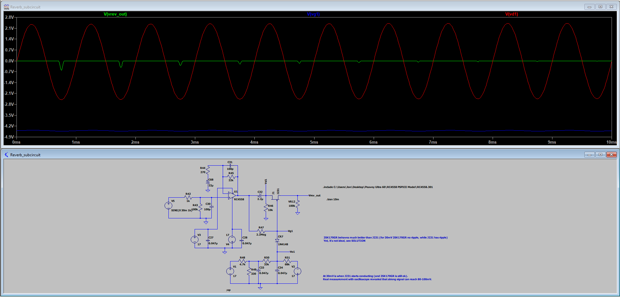Select the V5 sine voltage source symbol
The image size is (620, 297).
[168, 205]
